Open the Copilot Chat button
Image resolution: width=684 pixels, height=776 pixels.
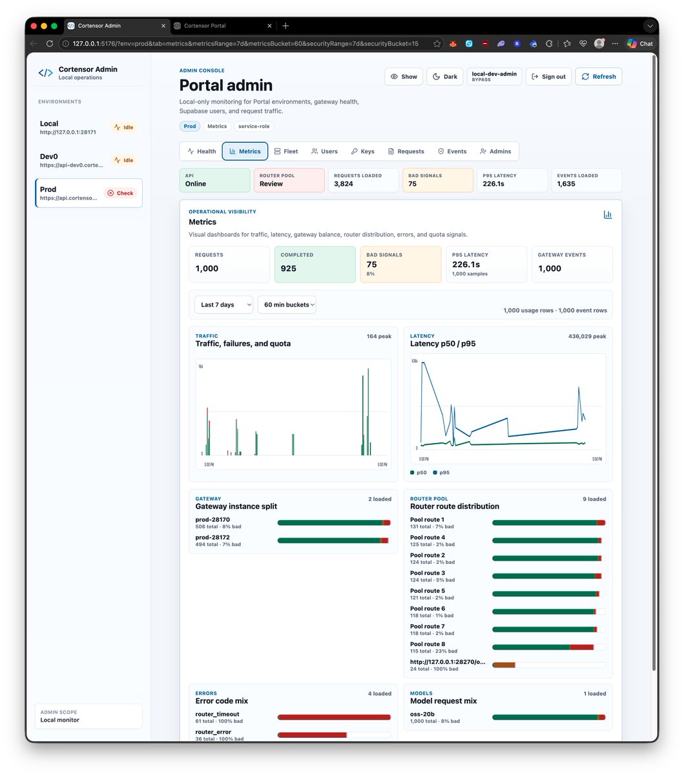point(639,43)
